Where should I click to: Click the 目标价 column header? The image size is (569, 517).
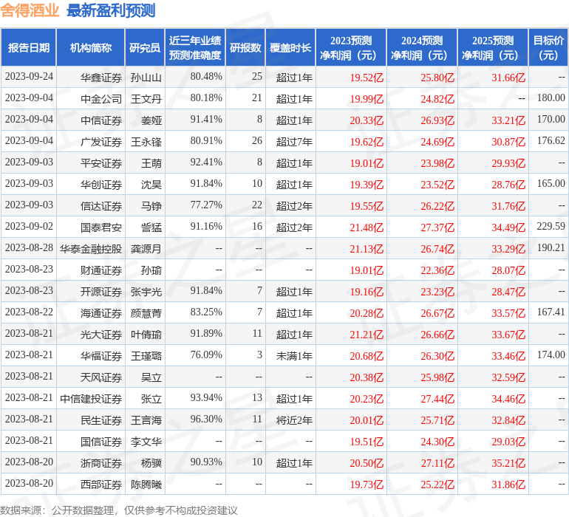pyautogui.click(x=548, y=47)
